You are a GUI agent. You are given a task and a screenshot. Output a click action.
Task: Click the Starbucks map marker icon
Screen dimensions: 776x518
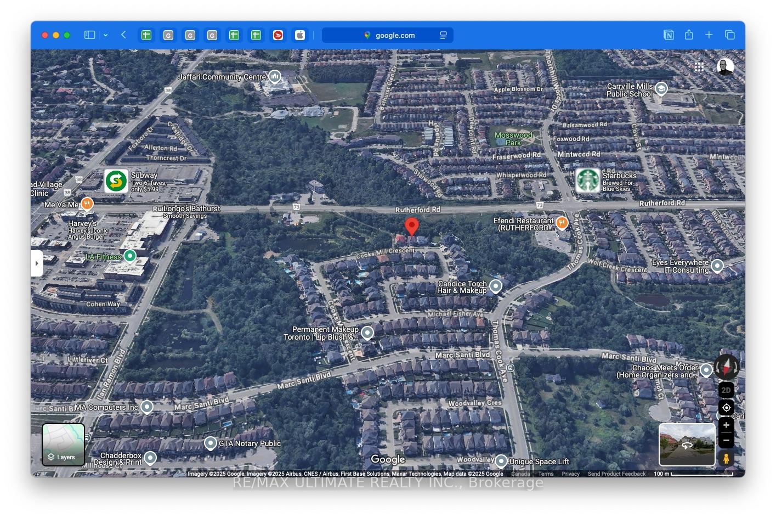(587, 181)
